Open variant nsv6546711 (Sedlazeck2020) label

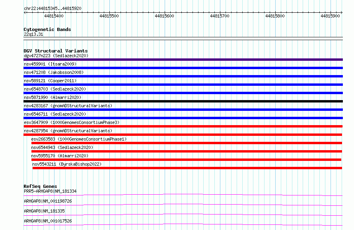pyautogui.click(x=55, y=114)
